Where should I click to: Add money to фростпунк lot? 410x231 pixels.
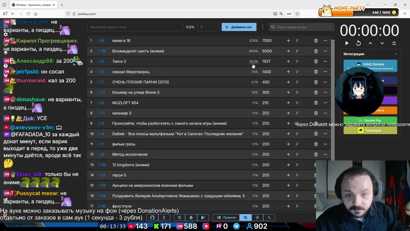tap(288, 206)
